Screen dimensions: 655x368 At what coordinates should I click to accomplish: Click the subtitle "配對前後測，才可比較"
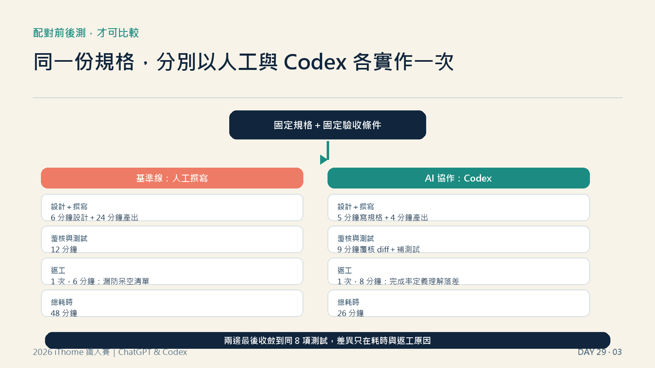tap(86, 33)
